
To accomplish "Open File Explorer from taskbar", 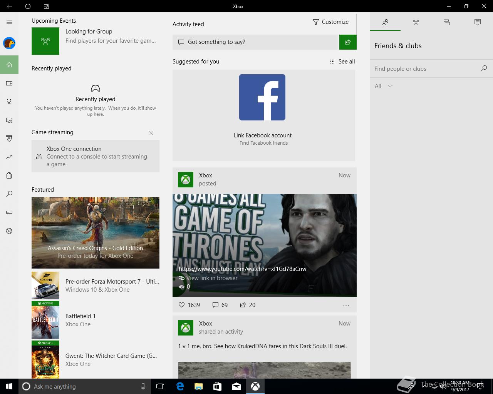I will [x=199, y=386].
